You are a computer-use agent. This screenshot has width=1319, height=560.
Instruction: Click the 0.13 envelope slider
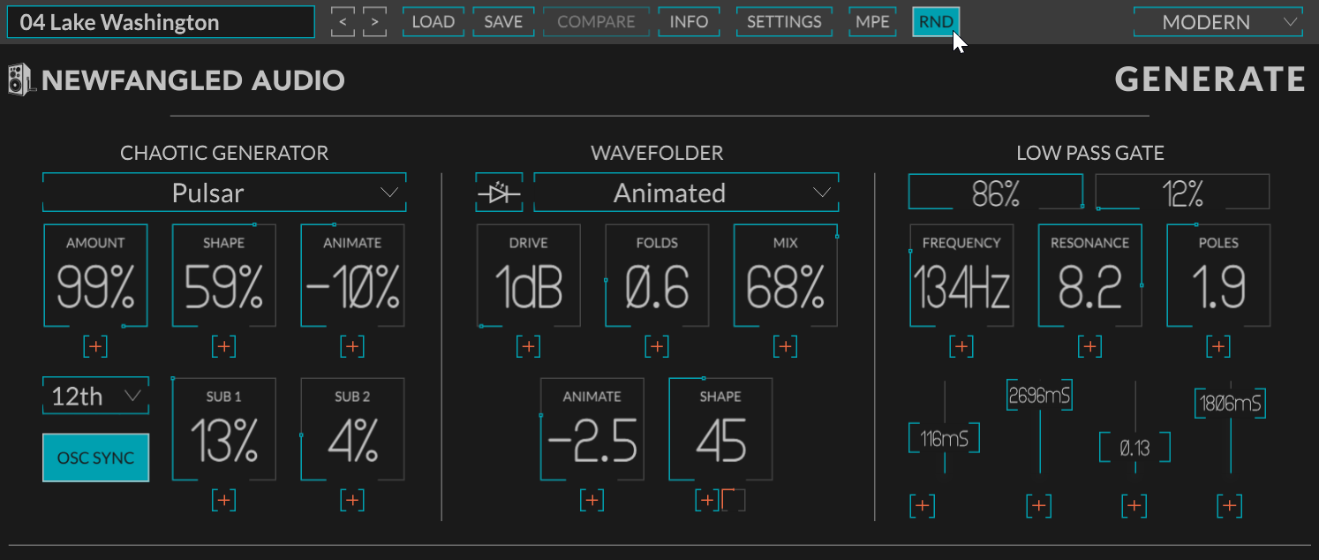coord(1134,448)
